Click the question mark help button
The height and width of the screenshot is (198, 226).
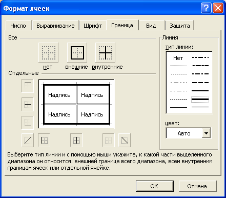[x=206, y=8]
